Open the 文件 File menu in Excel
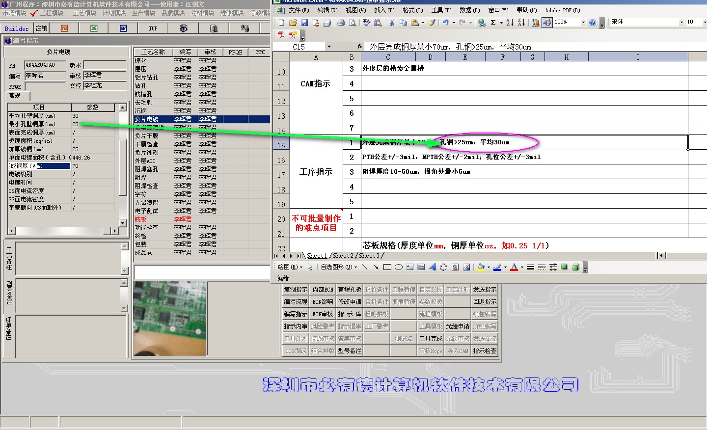Screen dimensions: 707x430 [x=299, y=10]
